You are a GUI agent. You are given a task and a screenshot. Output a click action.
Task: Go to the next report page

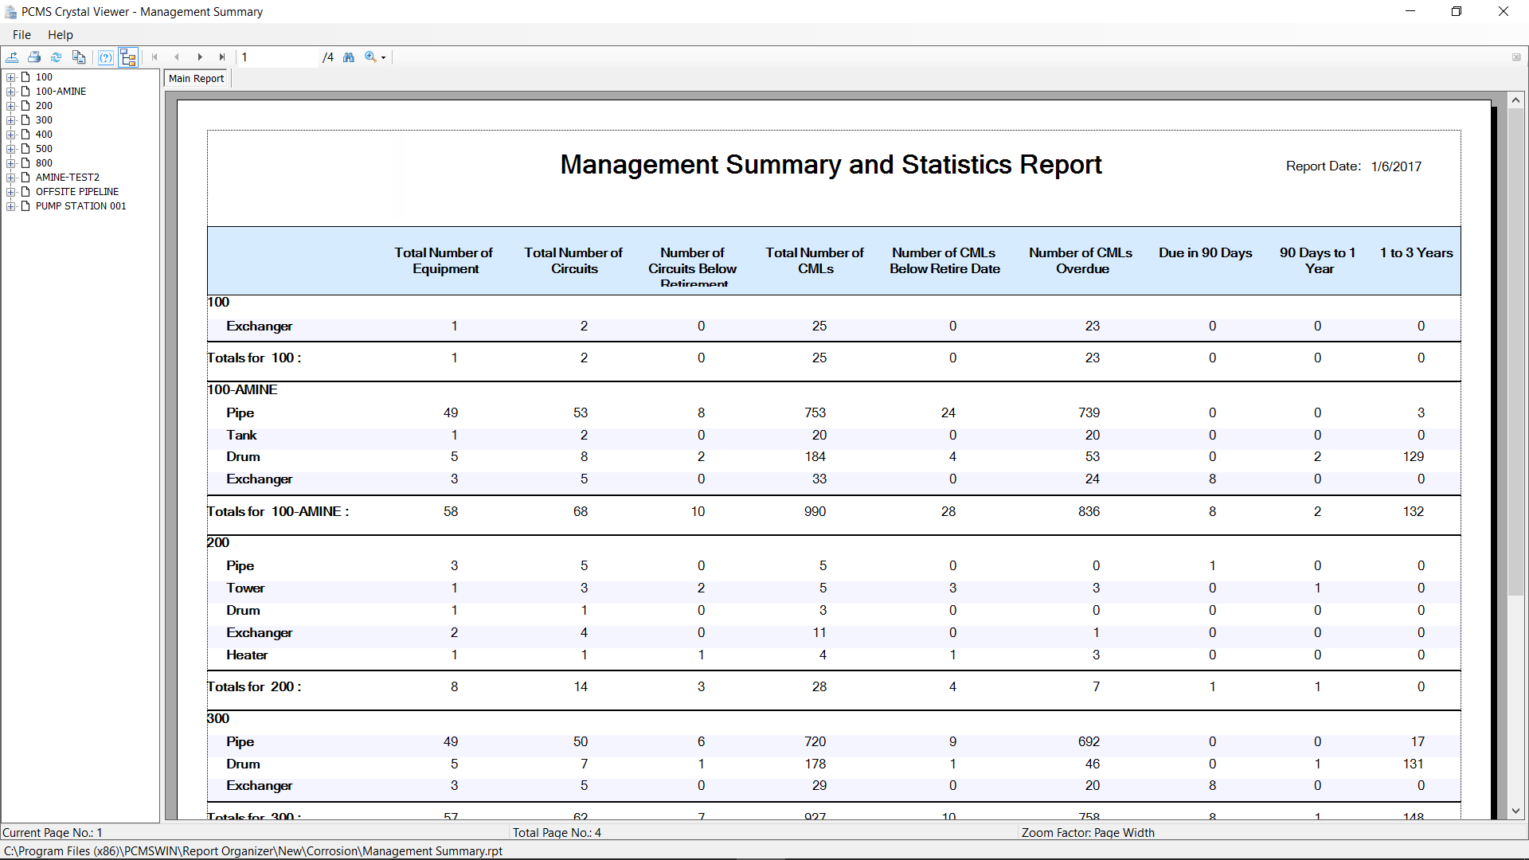(x=200, y=57)
